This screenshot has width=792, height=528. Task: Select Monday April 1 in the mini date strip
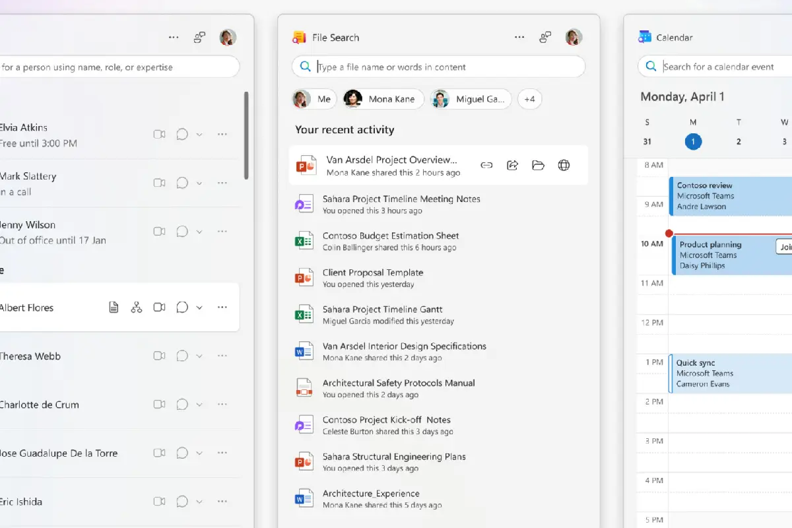[693, 141]
